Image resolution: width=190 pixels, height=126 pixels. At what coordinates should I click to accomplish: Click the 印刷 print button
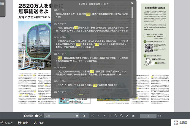[23, 122]
